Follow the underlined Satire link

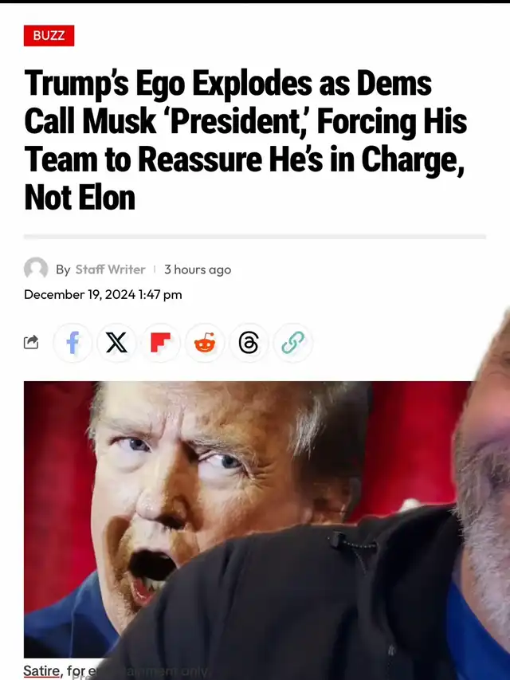(x=41, y=671)
